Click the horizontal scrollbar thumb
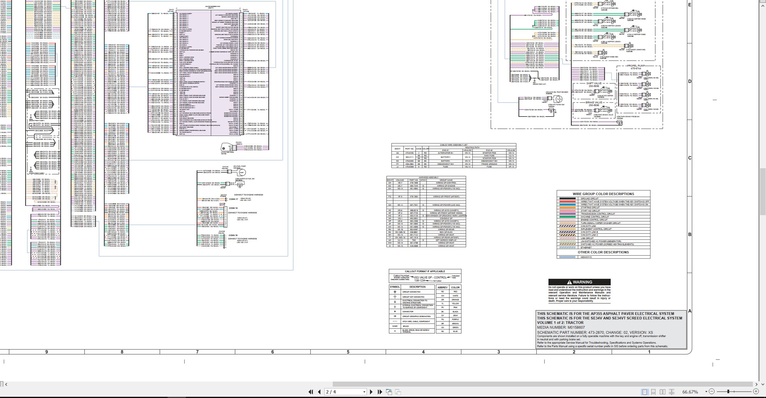Viewport: 766px width, 398px height. click(x=542, y=384)
